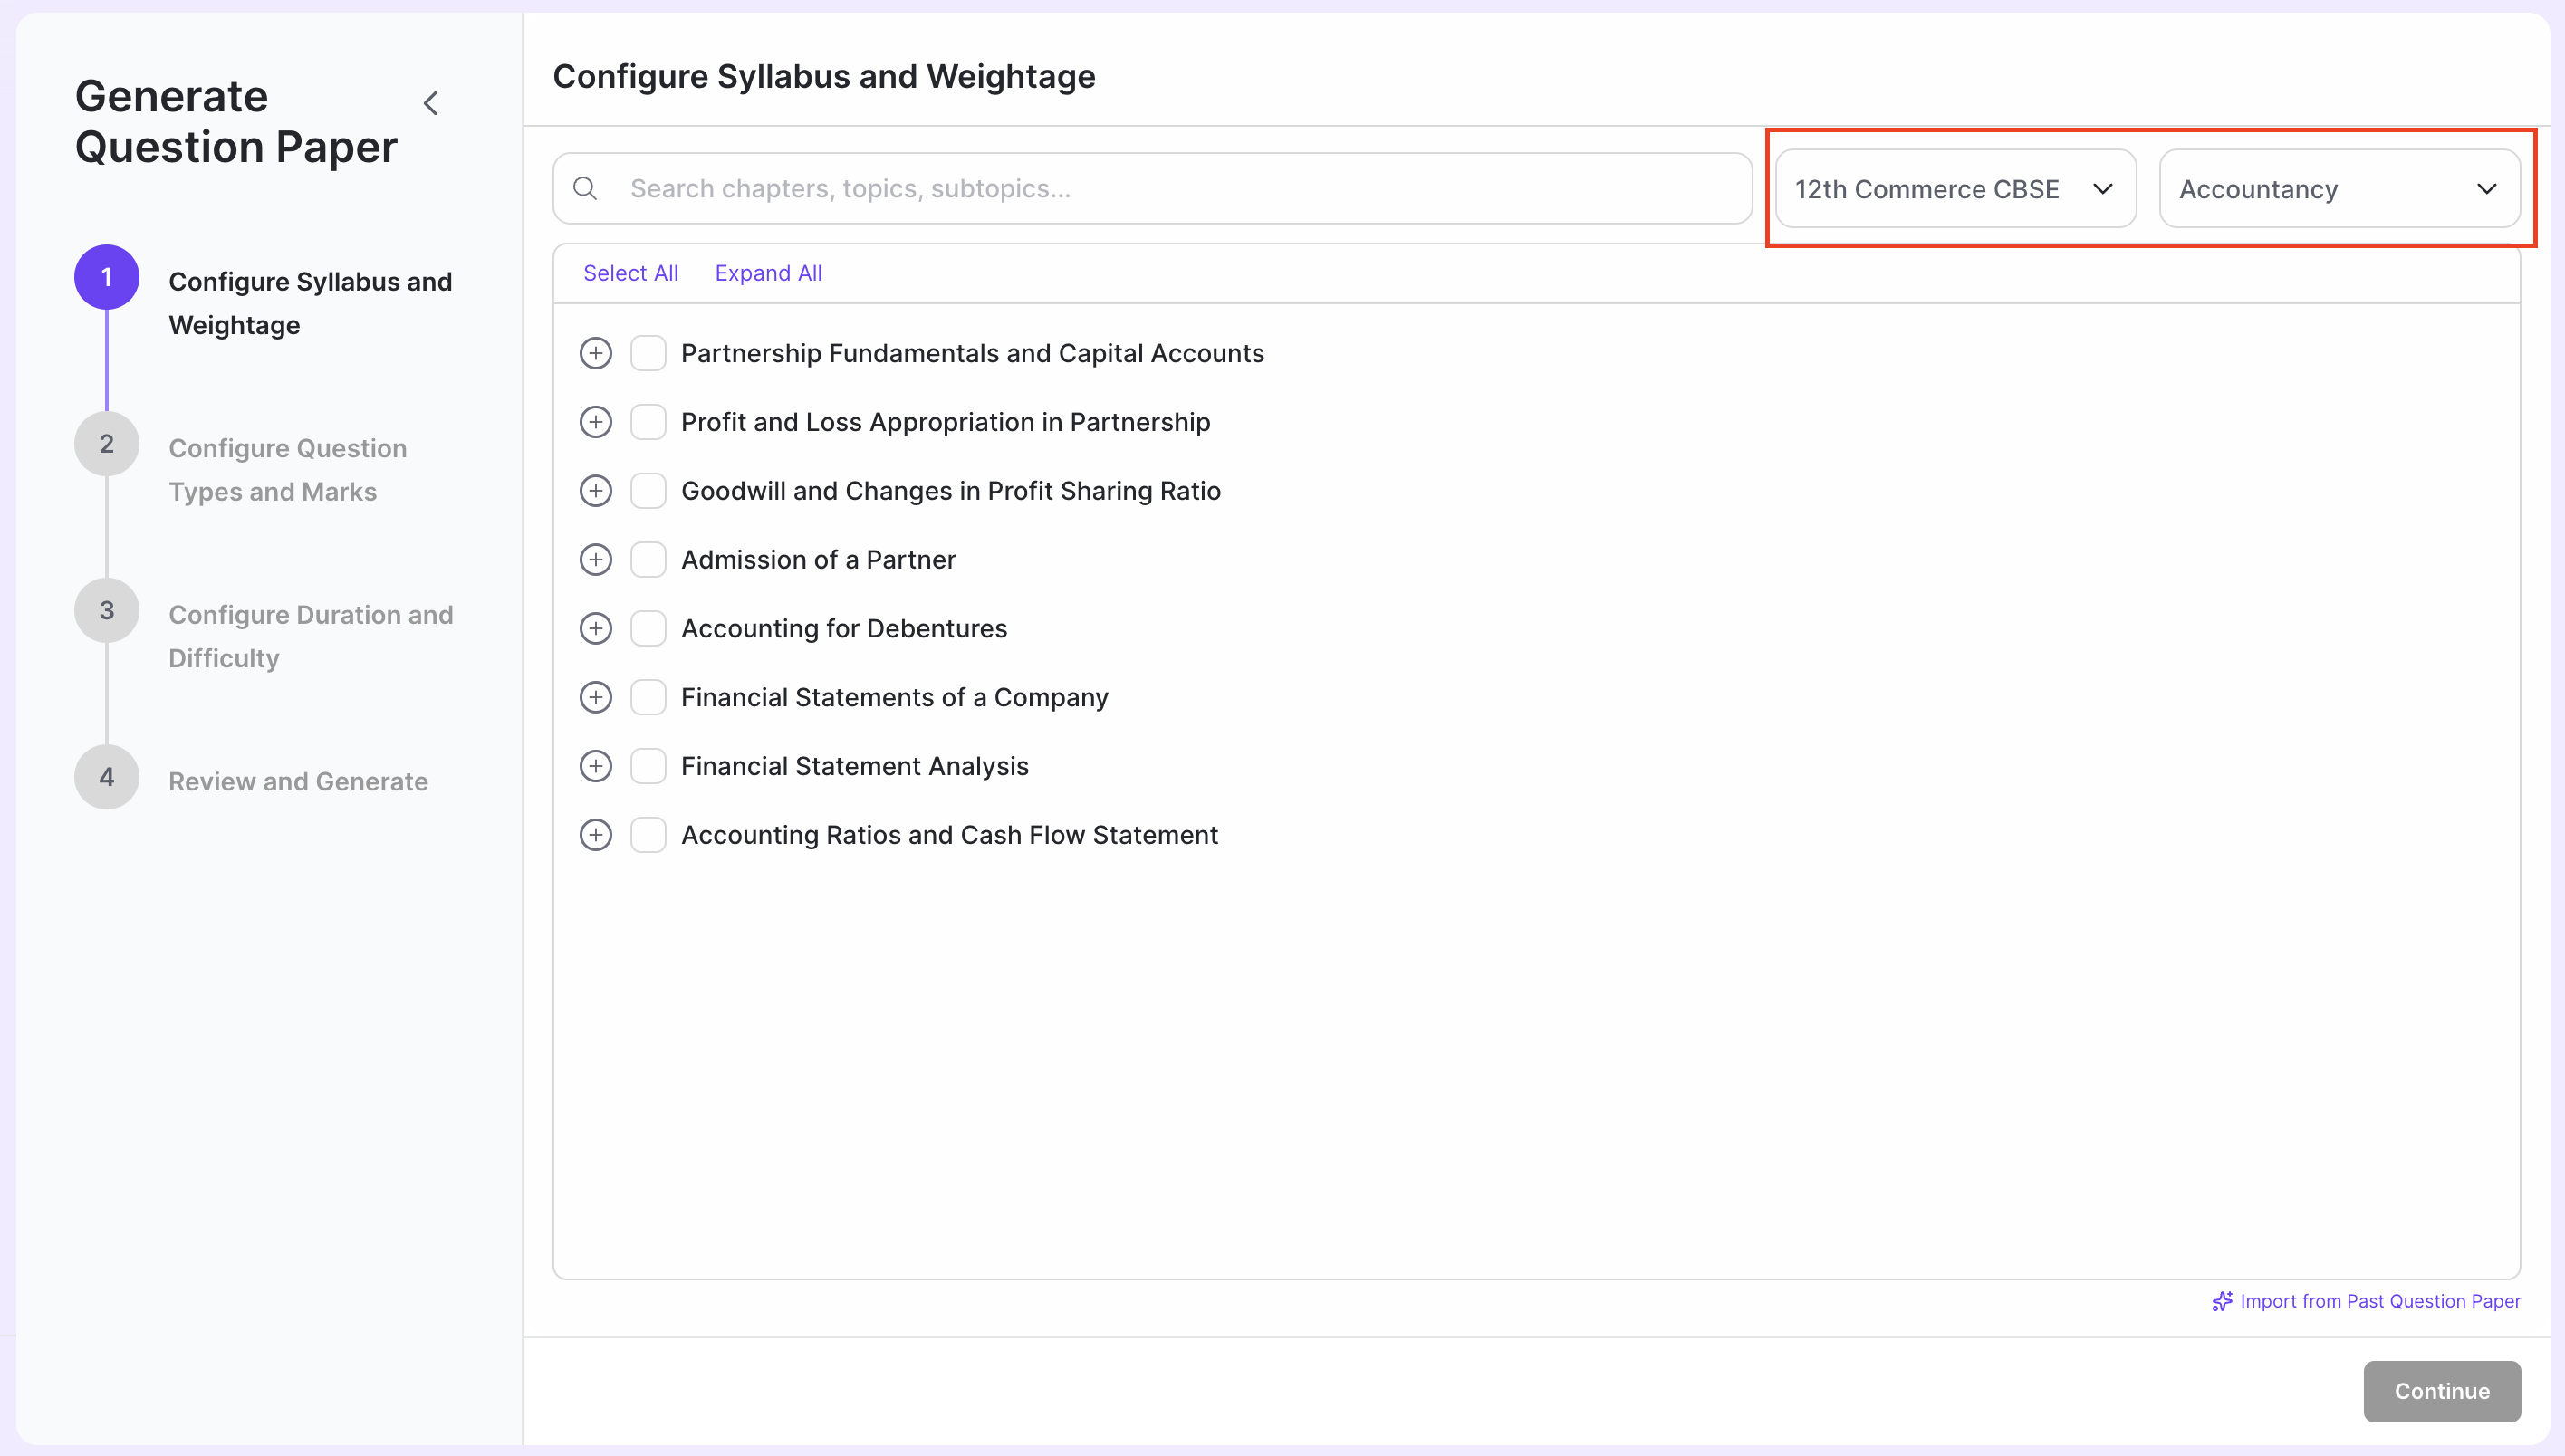Click sparkle icon beside Import from Past Question Paper
The height and width of the screenshot is (1456, 2565).
(2221, 1301)
